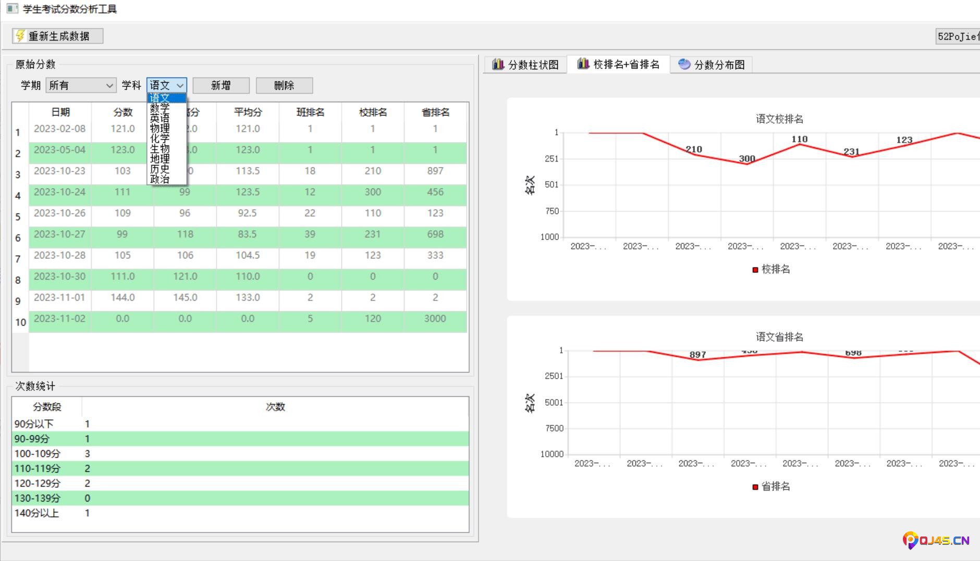980x561 pixels.
Task: Click 重新生成数据 button
Action: click(57, 35)
